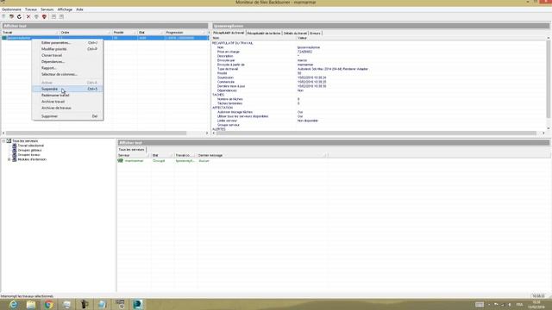The width and height of the screenshot is (552, 310).
Task: Sort job list by Ordre column
Action: [x=85, y=33]
